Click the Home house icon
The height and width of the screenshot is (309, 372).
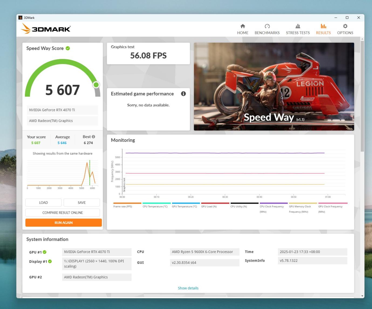(243, 26)
